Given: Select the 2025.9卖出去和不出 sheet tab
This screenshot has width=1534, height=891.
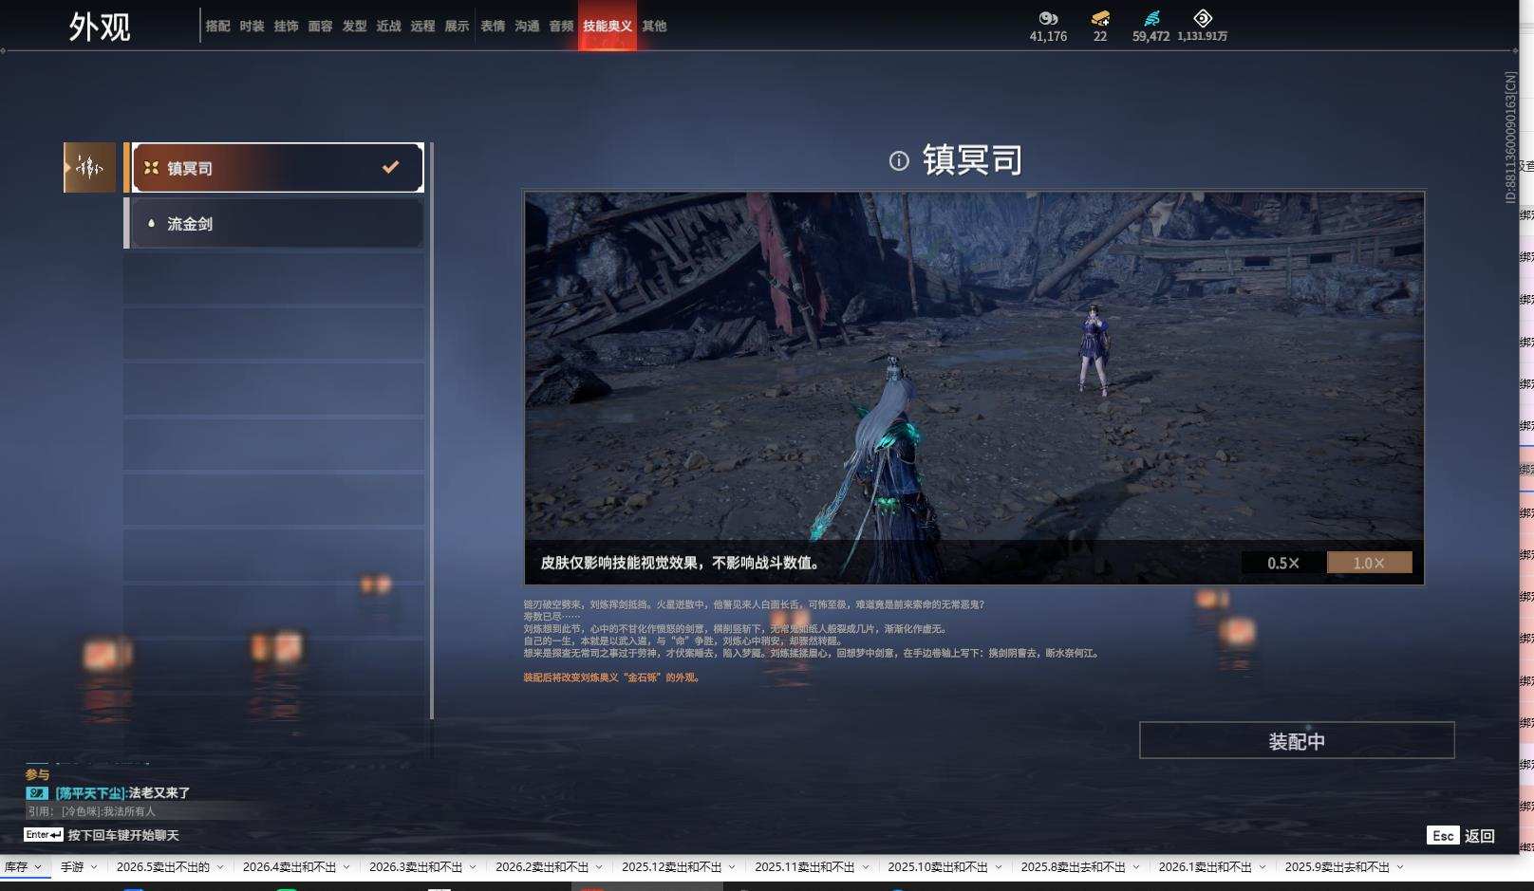Looking at the screenshot, I should [1337, 867].
